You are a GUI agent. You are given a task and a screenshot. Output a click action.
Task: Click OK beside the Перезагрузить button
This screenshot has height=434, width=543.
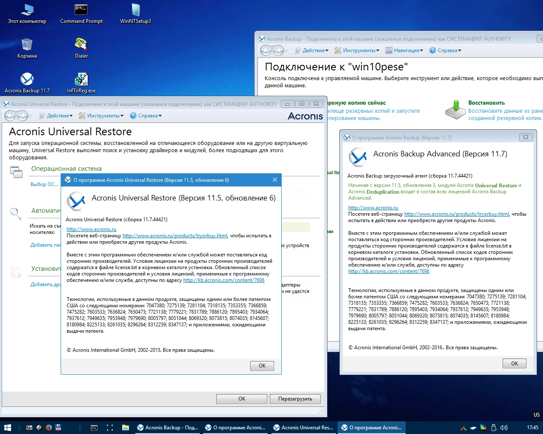point(242,399)
